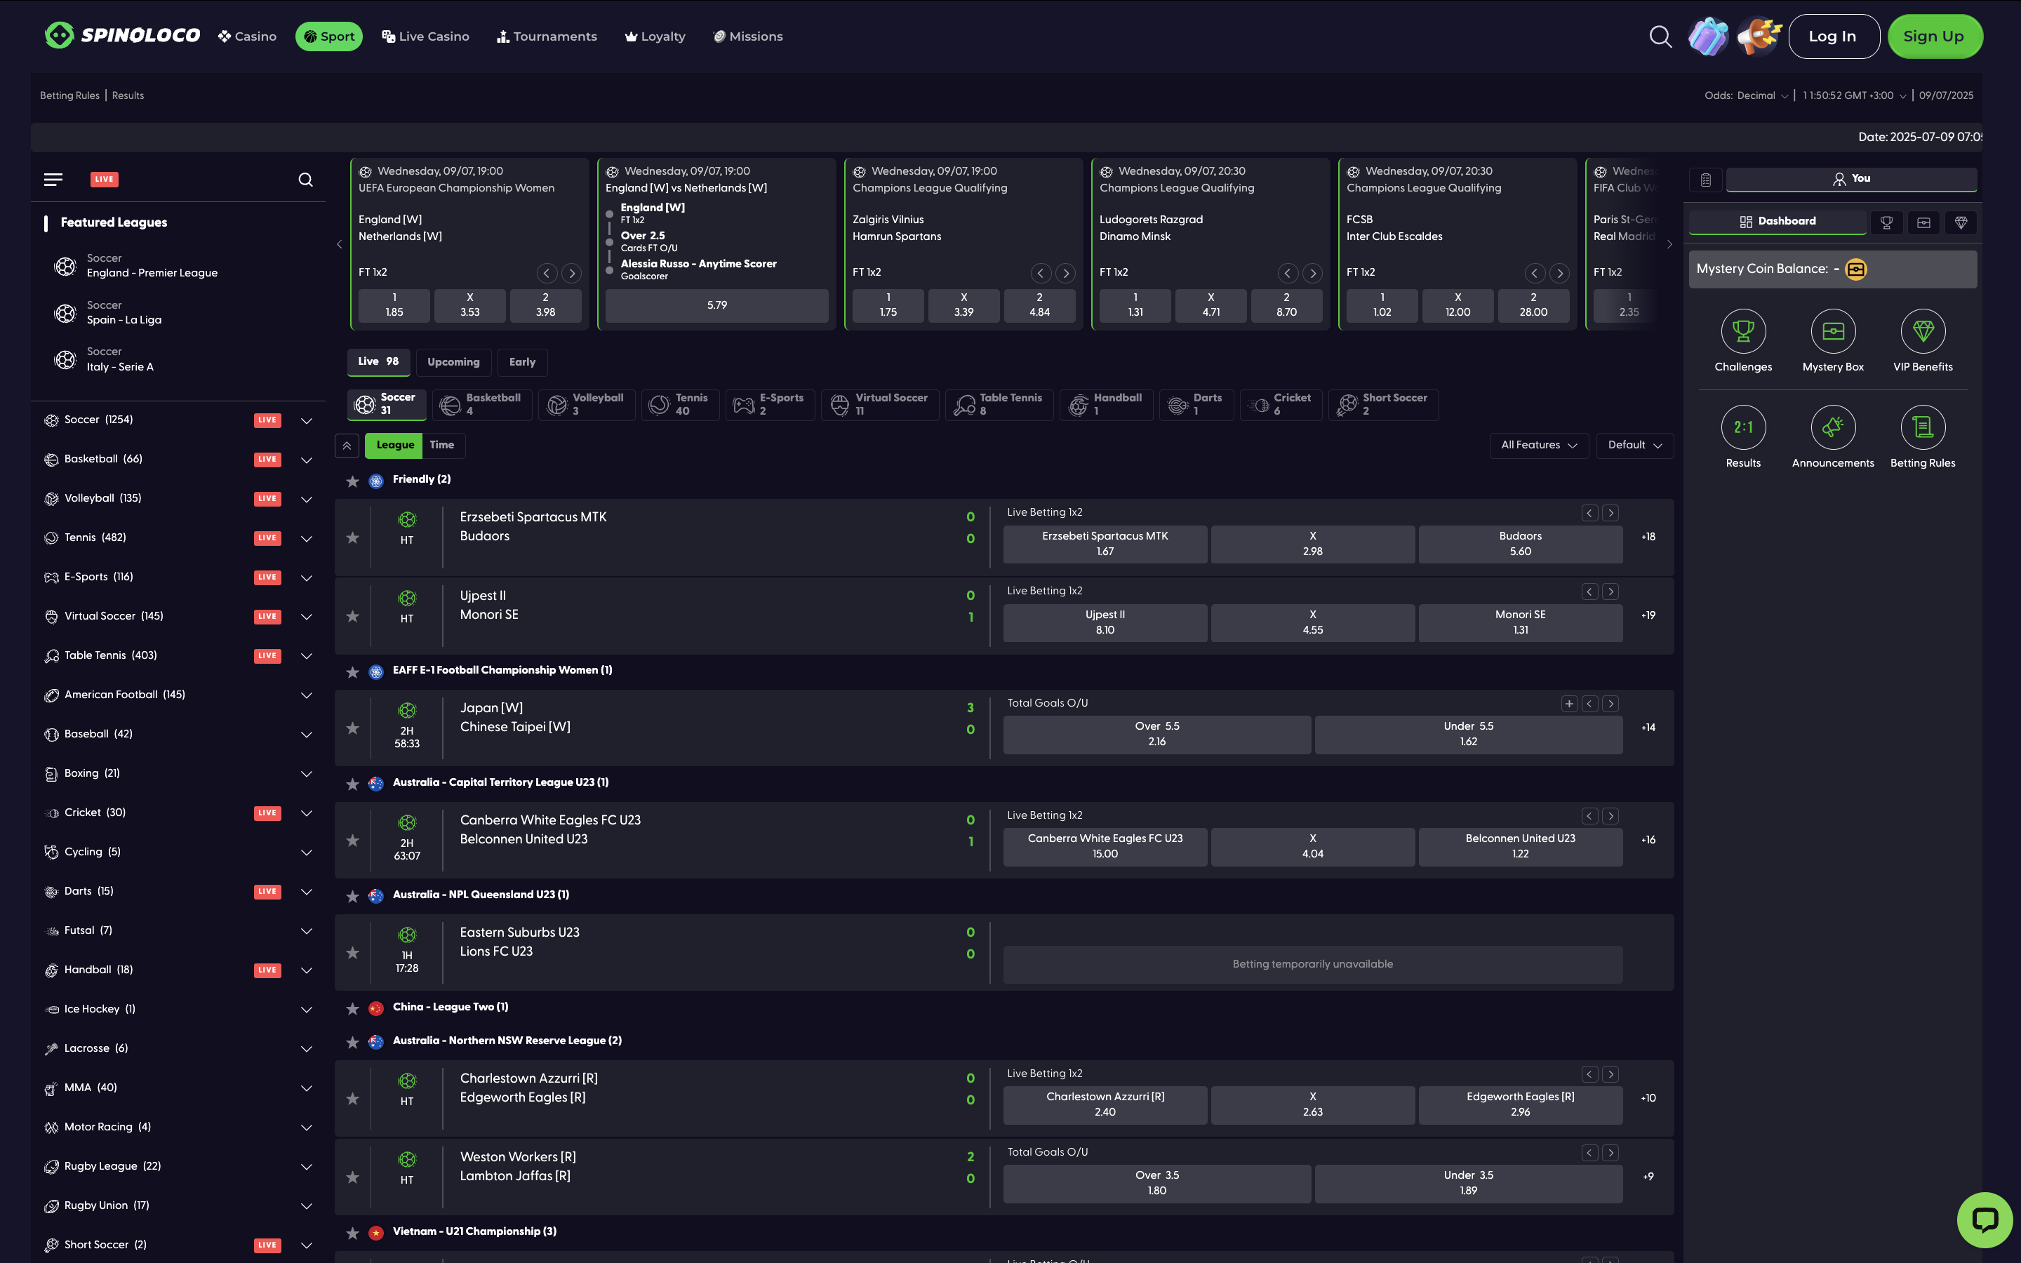This screenshot has height=1263, width=2021.
Task: Favorite the Erzsebeti Spartacus MTK match
Action: (352, 537)
